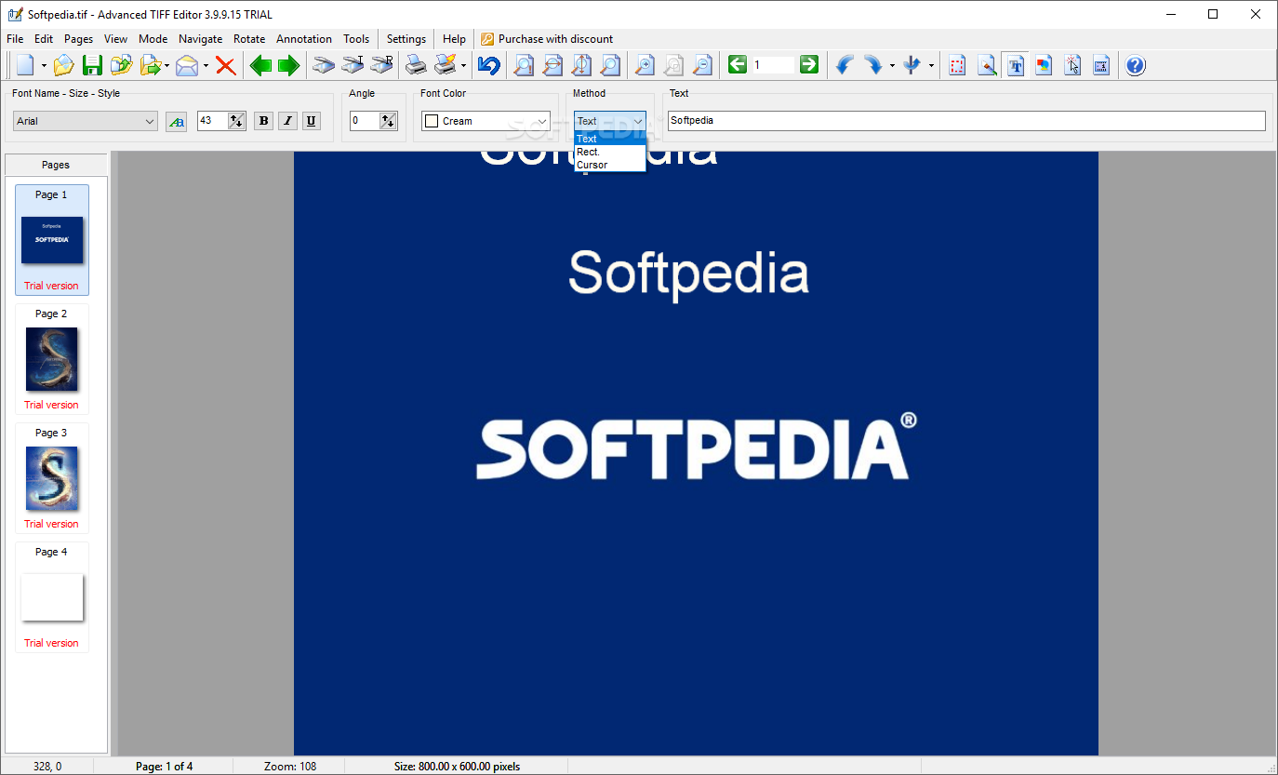Rotate right with the blue clockwise arrow
1278x775 pixels.
pyautogui.click(x=872, y=65)
